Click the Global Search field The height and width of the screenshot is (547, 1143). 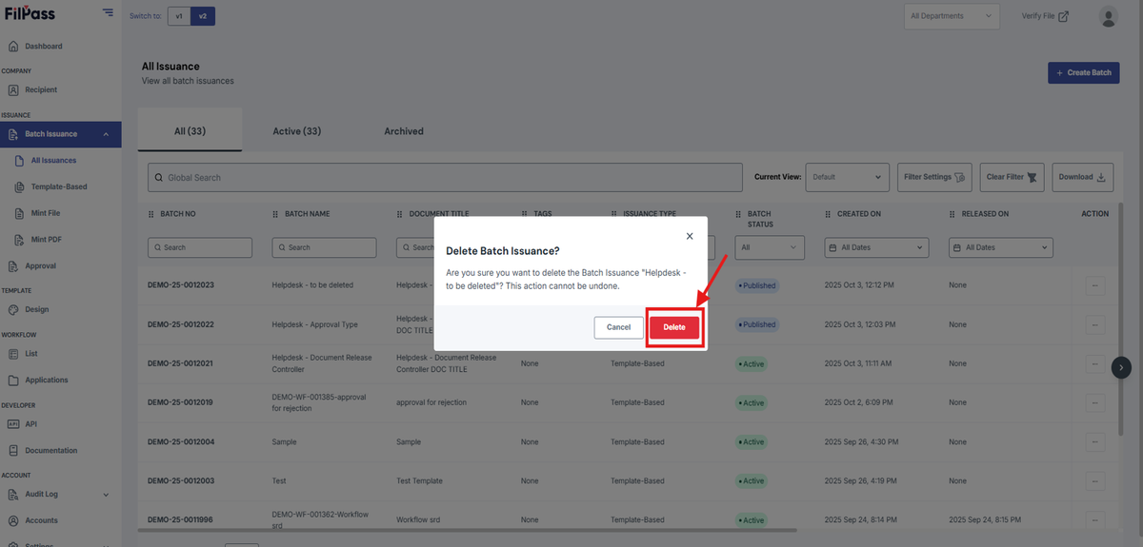point(445,178)
